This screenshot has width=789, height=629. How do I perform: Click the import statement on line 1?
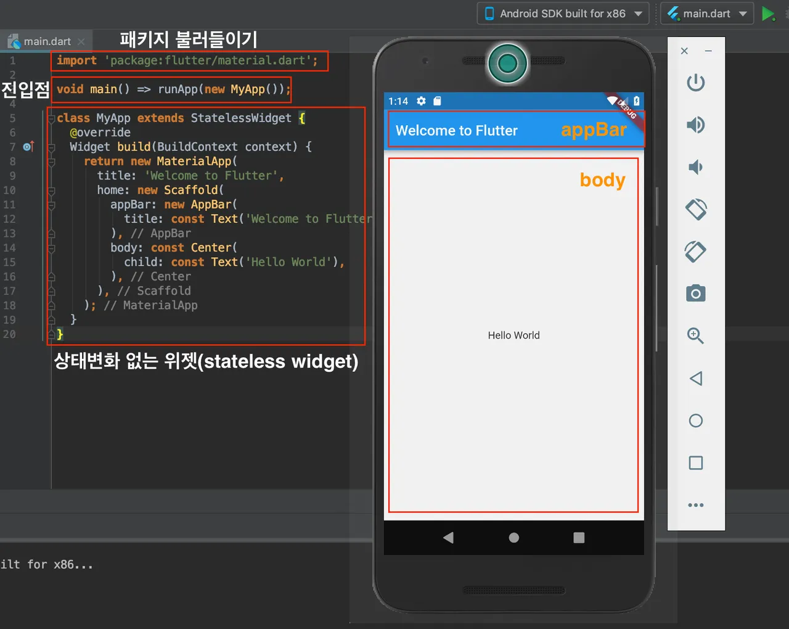click(x=187, y=60)
